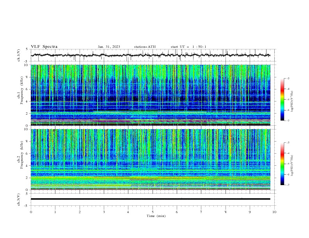Screen dimensions: 309x238
Task: Click time axis tick label '10'
Action: coord(274,212)
